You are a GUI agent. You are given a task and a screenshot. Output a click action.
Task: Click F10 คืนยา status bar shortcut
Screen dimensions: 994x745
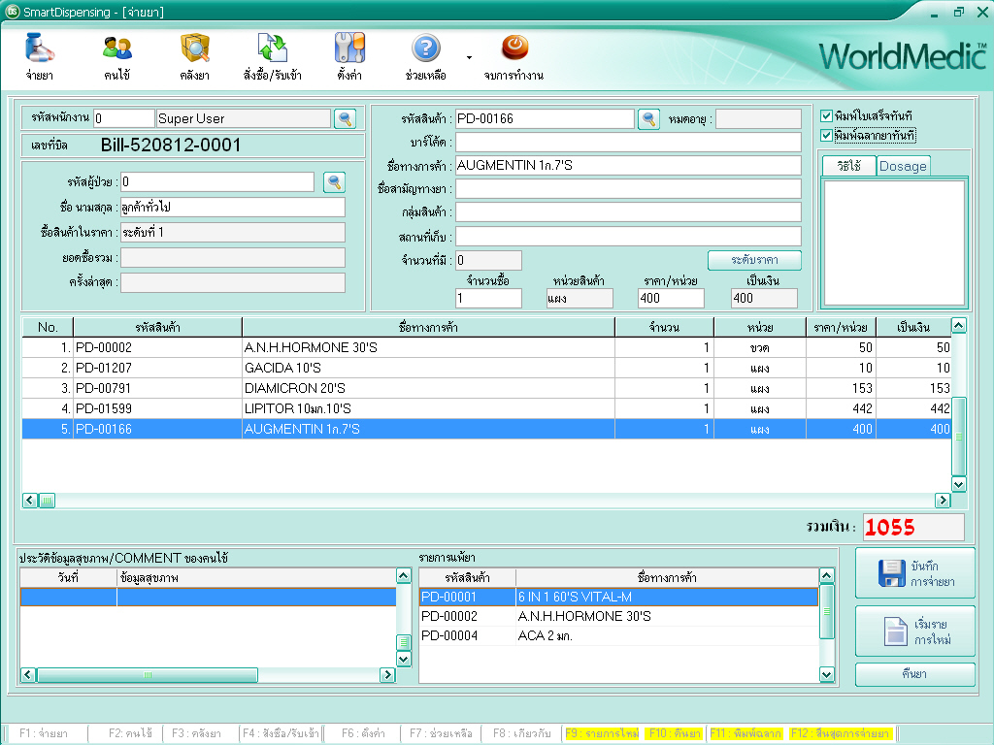click(x=675, y=733)
